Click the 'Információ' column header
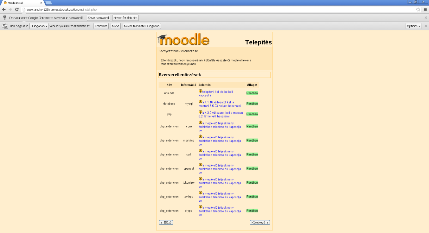Viewport: 429px width, 233px height. pyautogui.click(x=189, y=85)
